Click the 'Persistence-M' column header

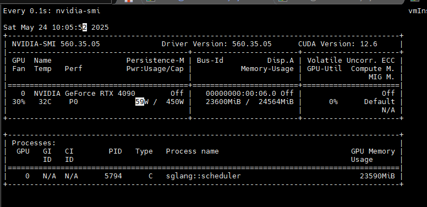click(155, 60)
